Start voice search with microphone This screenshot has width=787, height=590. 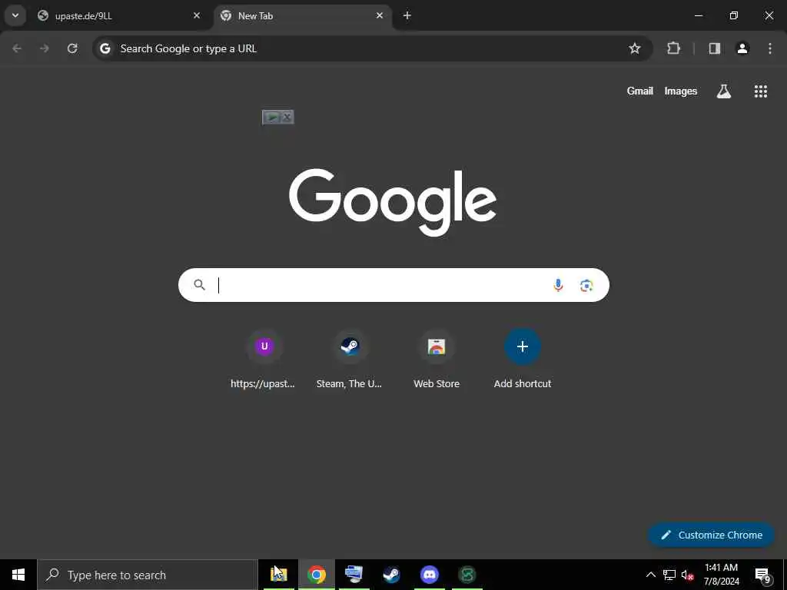558,285
